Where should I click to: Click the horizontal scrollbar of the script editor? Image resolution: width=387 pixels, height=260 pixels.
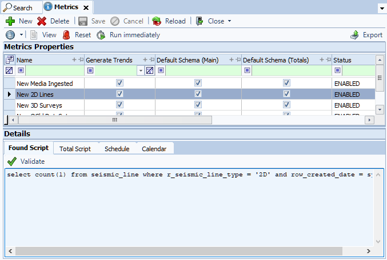(190, 251)
